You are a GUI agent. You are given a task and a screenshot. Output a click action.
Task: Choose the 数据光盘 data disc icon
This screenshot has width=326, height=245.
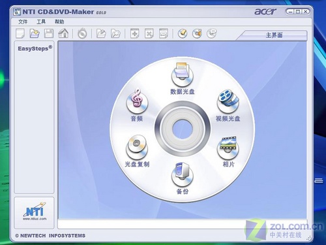pyautogui.click(x=182, y=74)
